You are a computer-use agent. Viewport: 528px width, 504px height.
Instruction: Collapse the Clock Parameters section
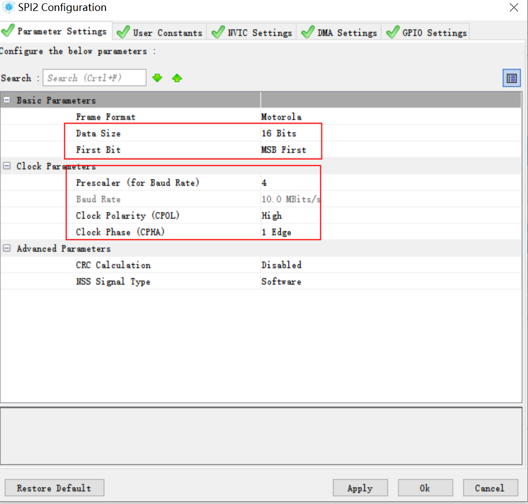pyautogui.click(x=5, y=166)
